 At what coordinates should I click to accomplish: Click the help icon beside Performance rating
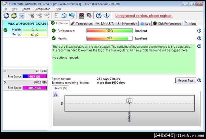coord(199,31)
